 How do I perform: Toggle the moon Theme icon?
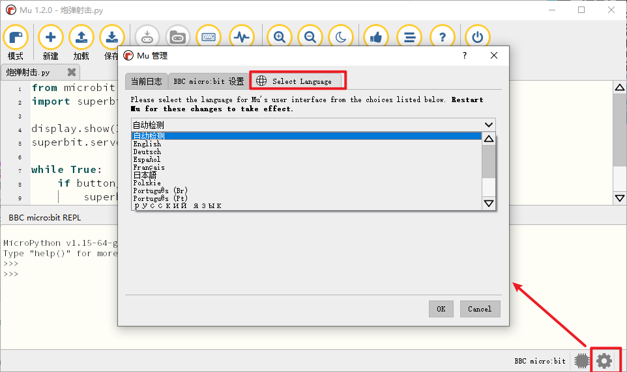[x=342, y=38]
